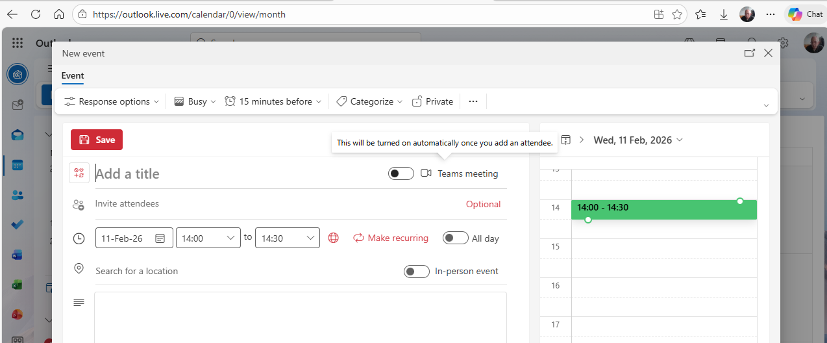Toggle the Teams meeting switch

401,173
